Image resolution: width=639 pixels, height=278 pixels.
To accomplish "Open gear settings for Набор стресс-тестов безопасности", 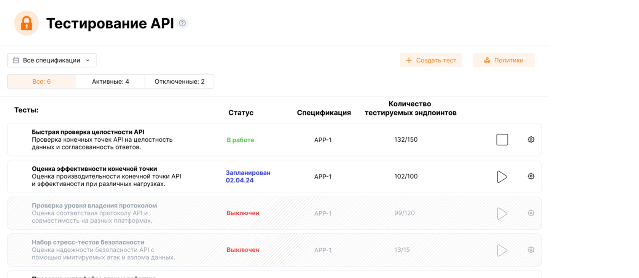I will click(531, 250).
